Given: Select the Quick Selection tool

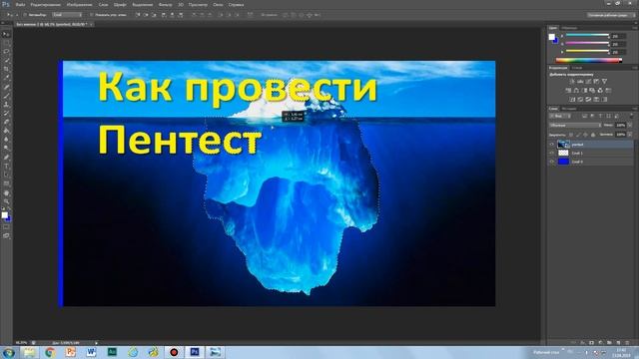Looking at the screenshot, I should [6, 61].
